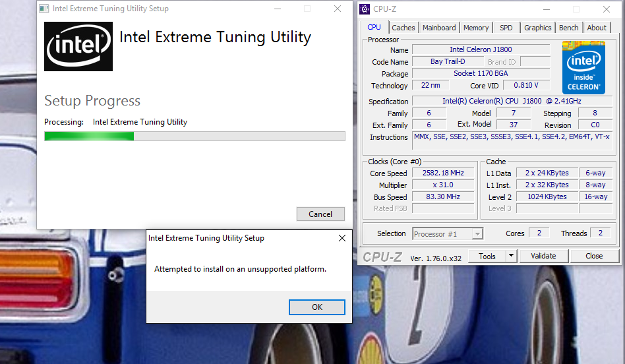Click the Intel Extreme Tuning Utility Setup title bar icon
The image size is (625, 364).
[44, 9]
